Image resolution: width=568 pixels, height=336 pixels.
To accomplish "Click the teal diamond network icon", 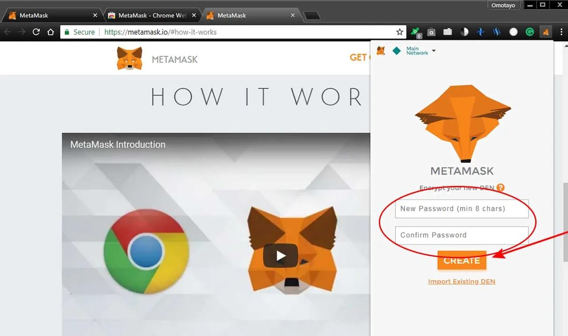I will (x=397, y=51).
